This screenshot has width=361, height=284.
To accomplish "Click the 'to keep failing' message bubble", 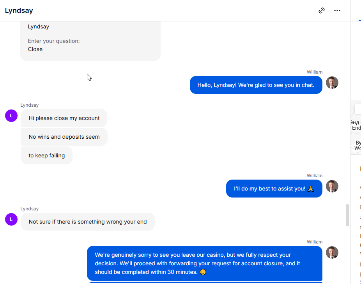I will point(47,155).
